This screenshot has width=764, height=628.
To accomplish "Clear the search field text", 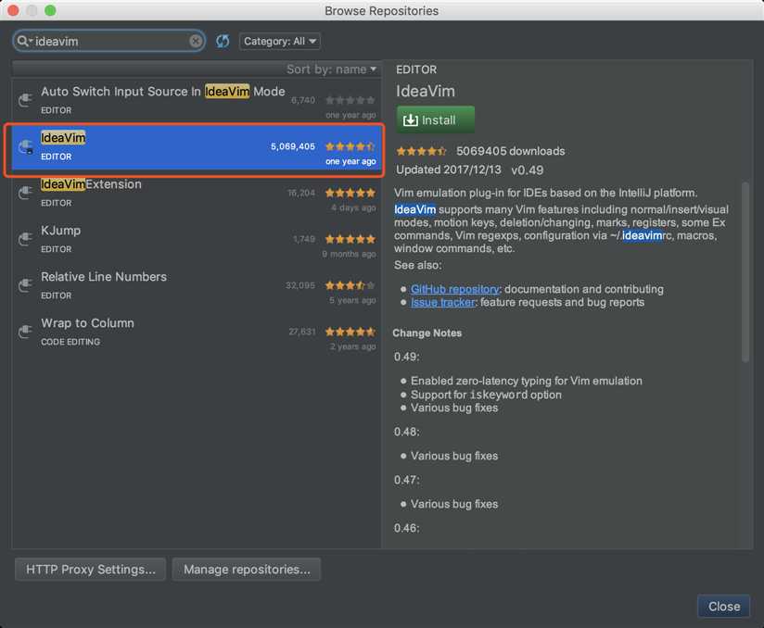I will pyautogui.click(x=196, y=41).
